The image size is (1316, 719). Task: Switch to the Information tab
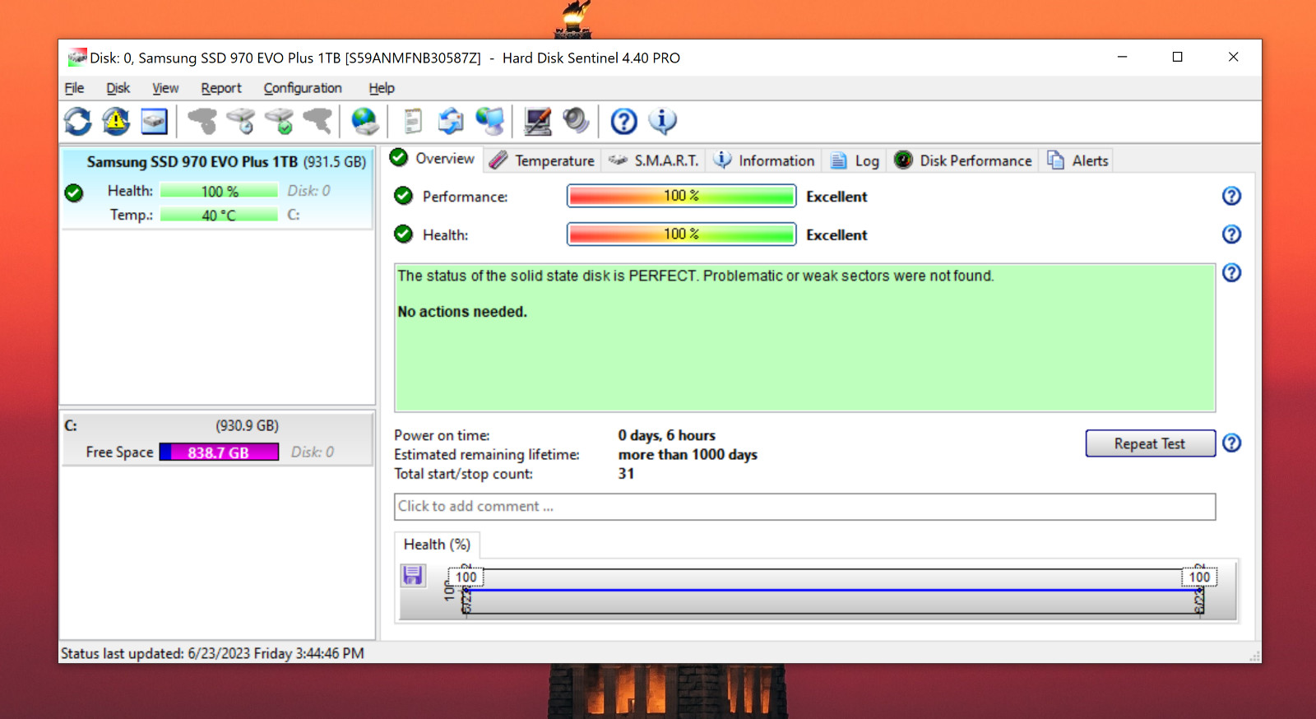pos(765,160)
